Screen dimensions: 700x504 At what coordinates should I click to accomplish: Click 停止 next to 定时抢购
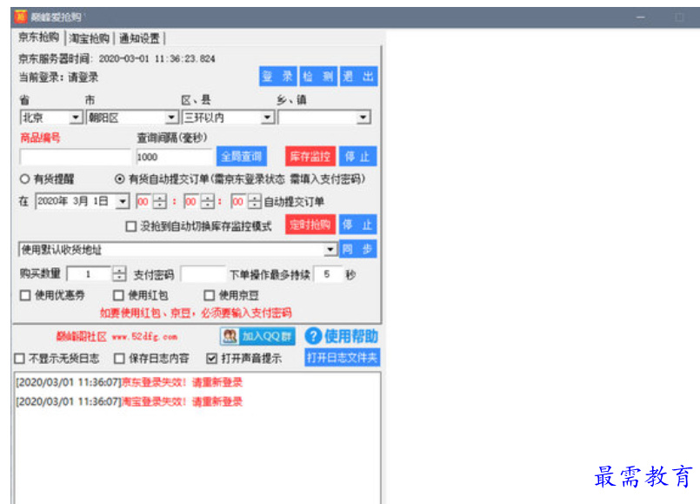tap(357, 225)
